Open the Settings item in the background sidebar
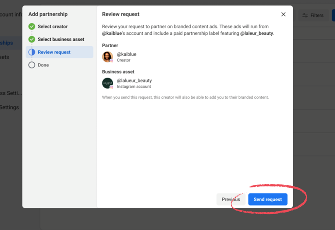335x230 pixels. 9,107
